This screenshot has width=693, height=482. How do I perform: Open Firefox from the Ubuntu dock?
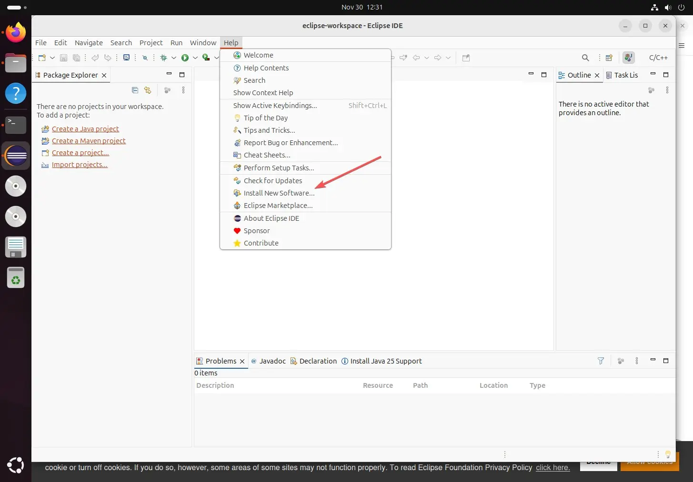pyautogui.click(x=16, y=32)
